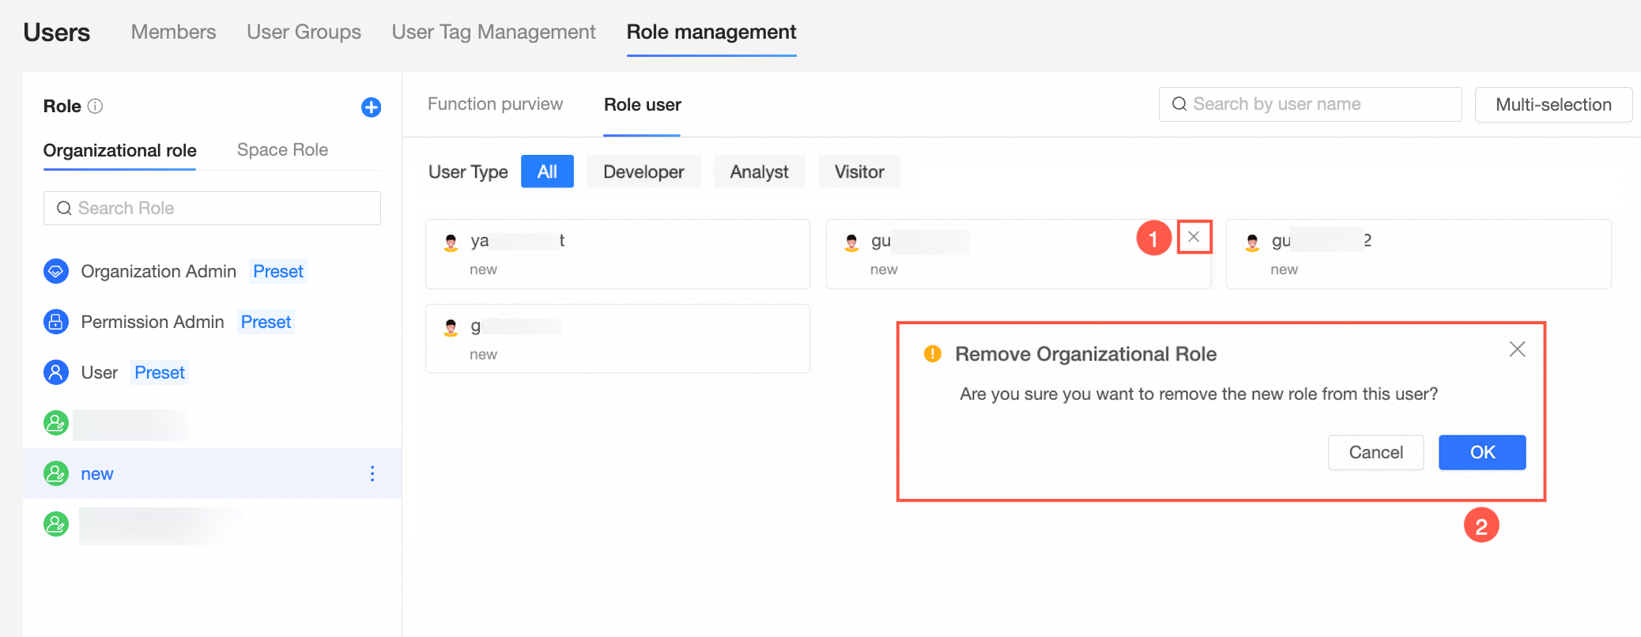Filter user type by Analyst

pos(759,171)
